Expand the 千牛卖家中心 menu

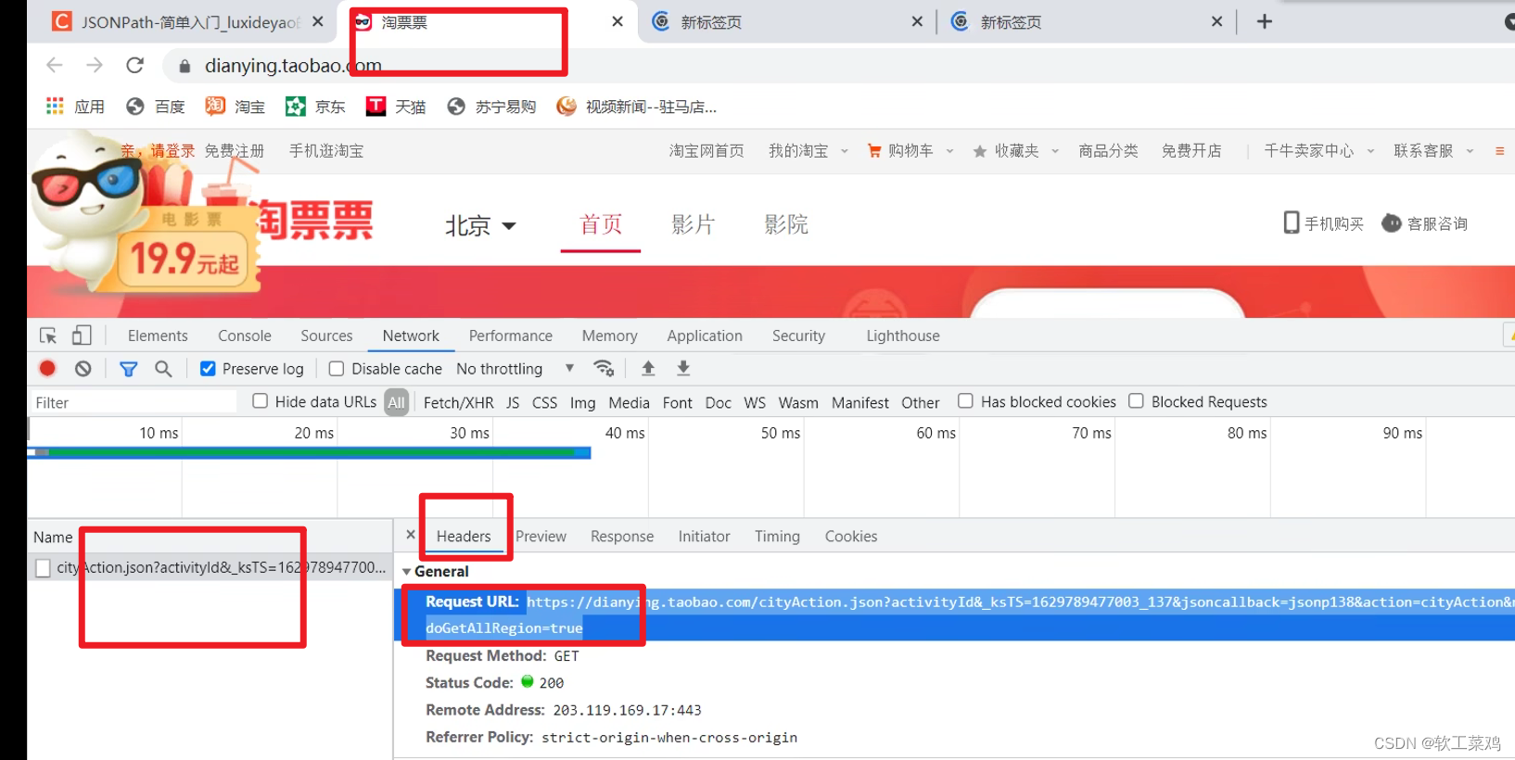pyautogui.click(x=1318, y=150)
